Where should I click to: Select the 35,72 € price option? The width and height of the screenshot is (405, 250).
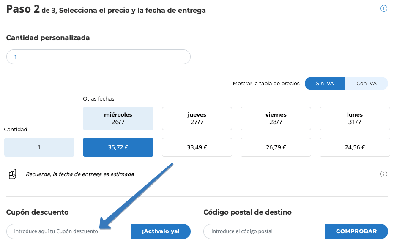118,147
